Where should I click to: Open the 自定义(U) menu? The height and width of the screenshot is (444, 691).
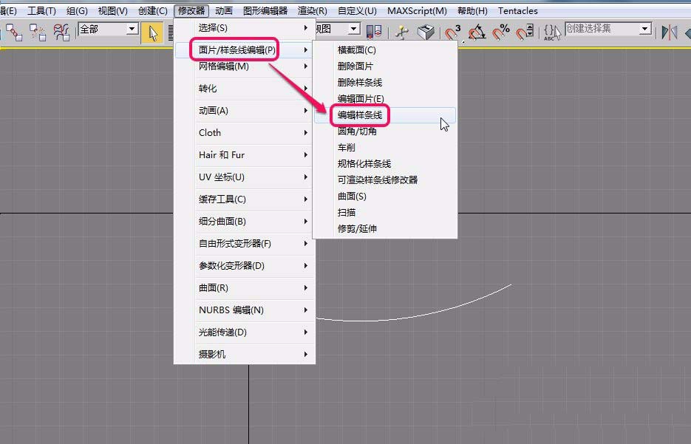pyautogui.click(x=357, y=10)
